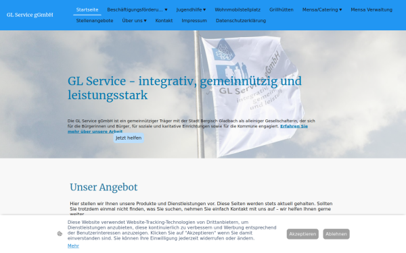
Task: Open Stellenangebote in the navigation
Action: pyautogui.click(x=95, y=21)
